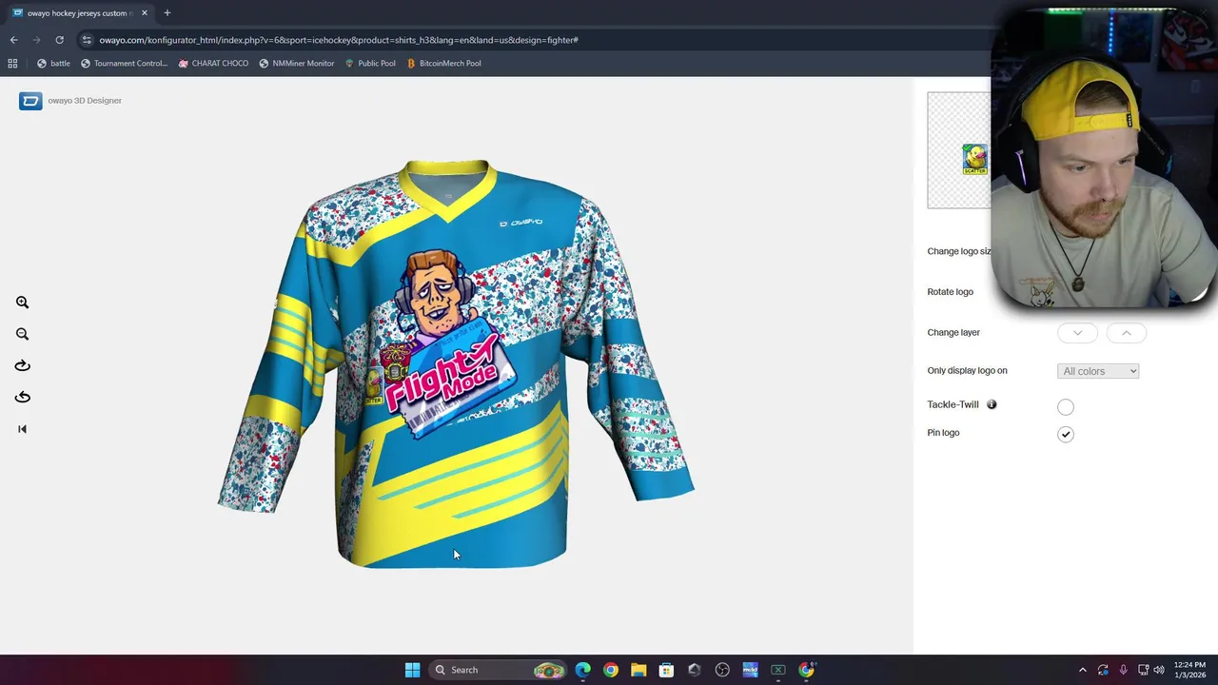Viewport: 1218px width, 685px height.
Task: Open the Tackle-Twill info icon
Action: coord(992,404)
